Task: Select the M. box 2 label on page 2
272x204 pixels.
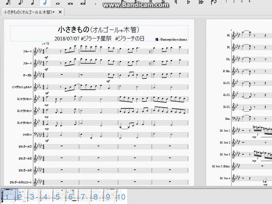Action: 225,142
